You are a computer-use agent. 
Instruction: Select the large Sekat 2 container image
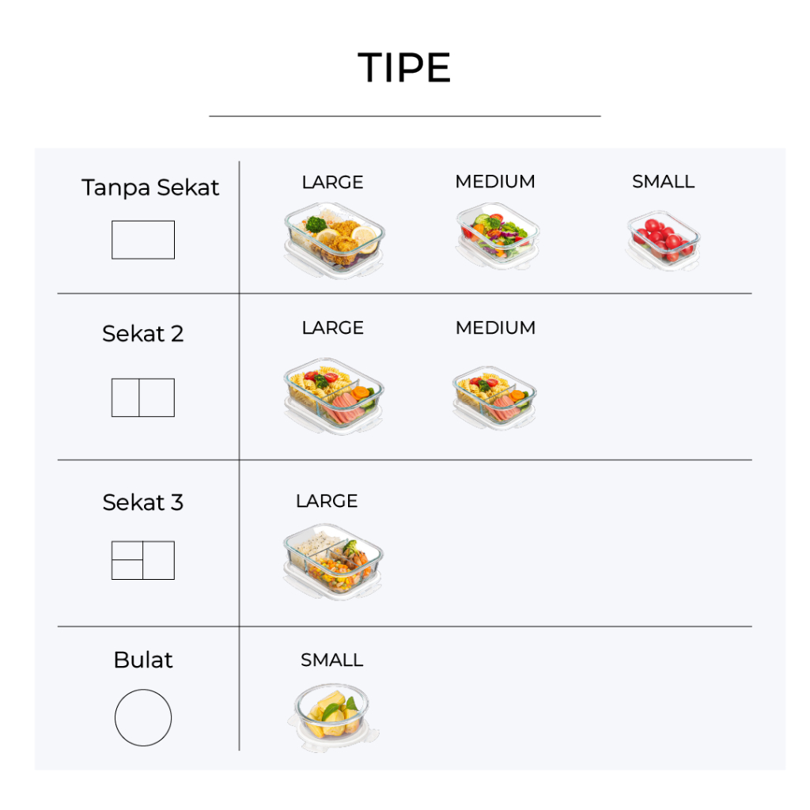click(x=334, y=396)
